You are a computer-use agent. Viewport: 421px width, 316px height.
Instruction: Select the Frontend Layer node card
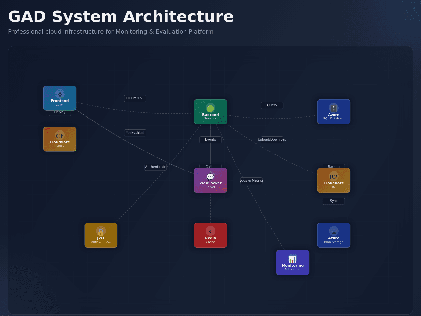click(60, 98)
